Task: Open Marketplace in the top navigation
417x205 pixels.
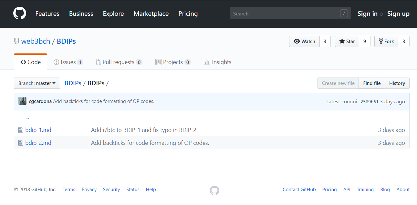Action: 151,14
